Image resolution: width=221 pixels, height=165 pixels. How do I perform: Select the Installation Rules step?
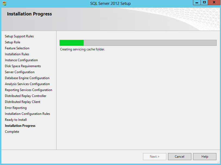click(17, 54)
